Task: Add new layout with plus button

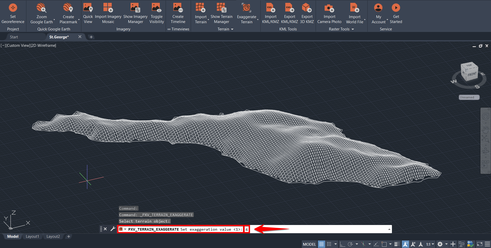Action: coord(68,236)
